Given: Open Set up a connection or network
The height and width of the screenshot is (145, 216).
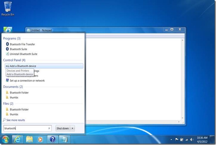Looking at the screenshot, I should [27, 81].
